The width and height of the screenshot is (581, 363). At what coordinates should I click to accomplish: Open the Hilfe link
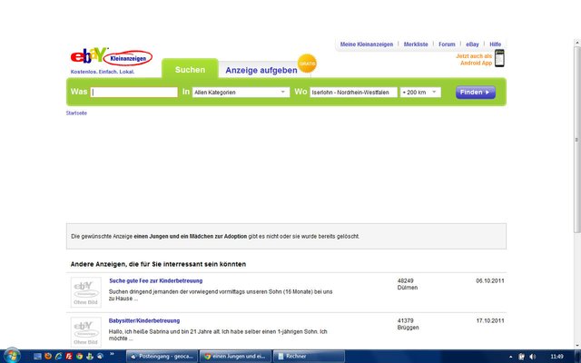point(495,44)
